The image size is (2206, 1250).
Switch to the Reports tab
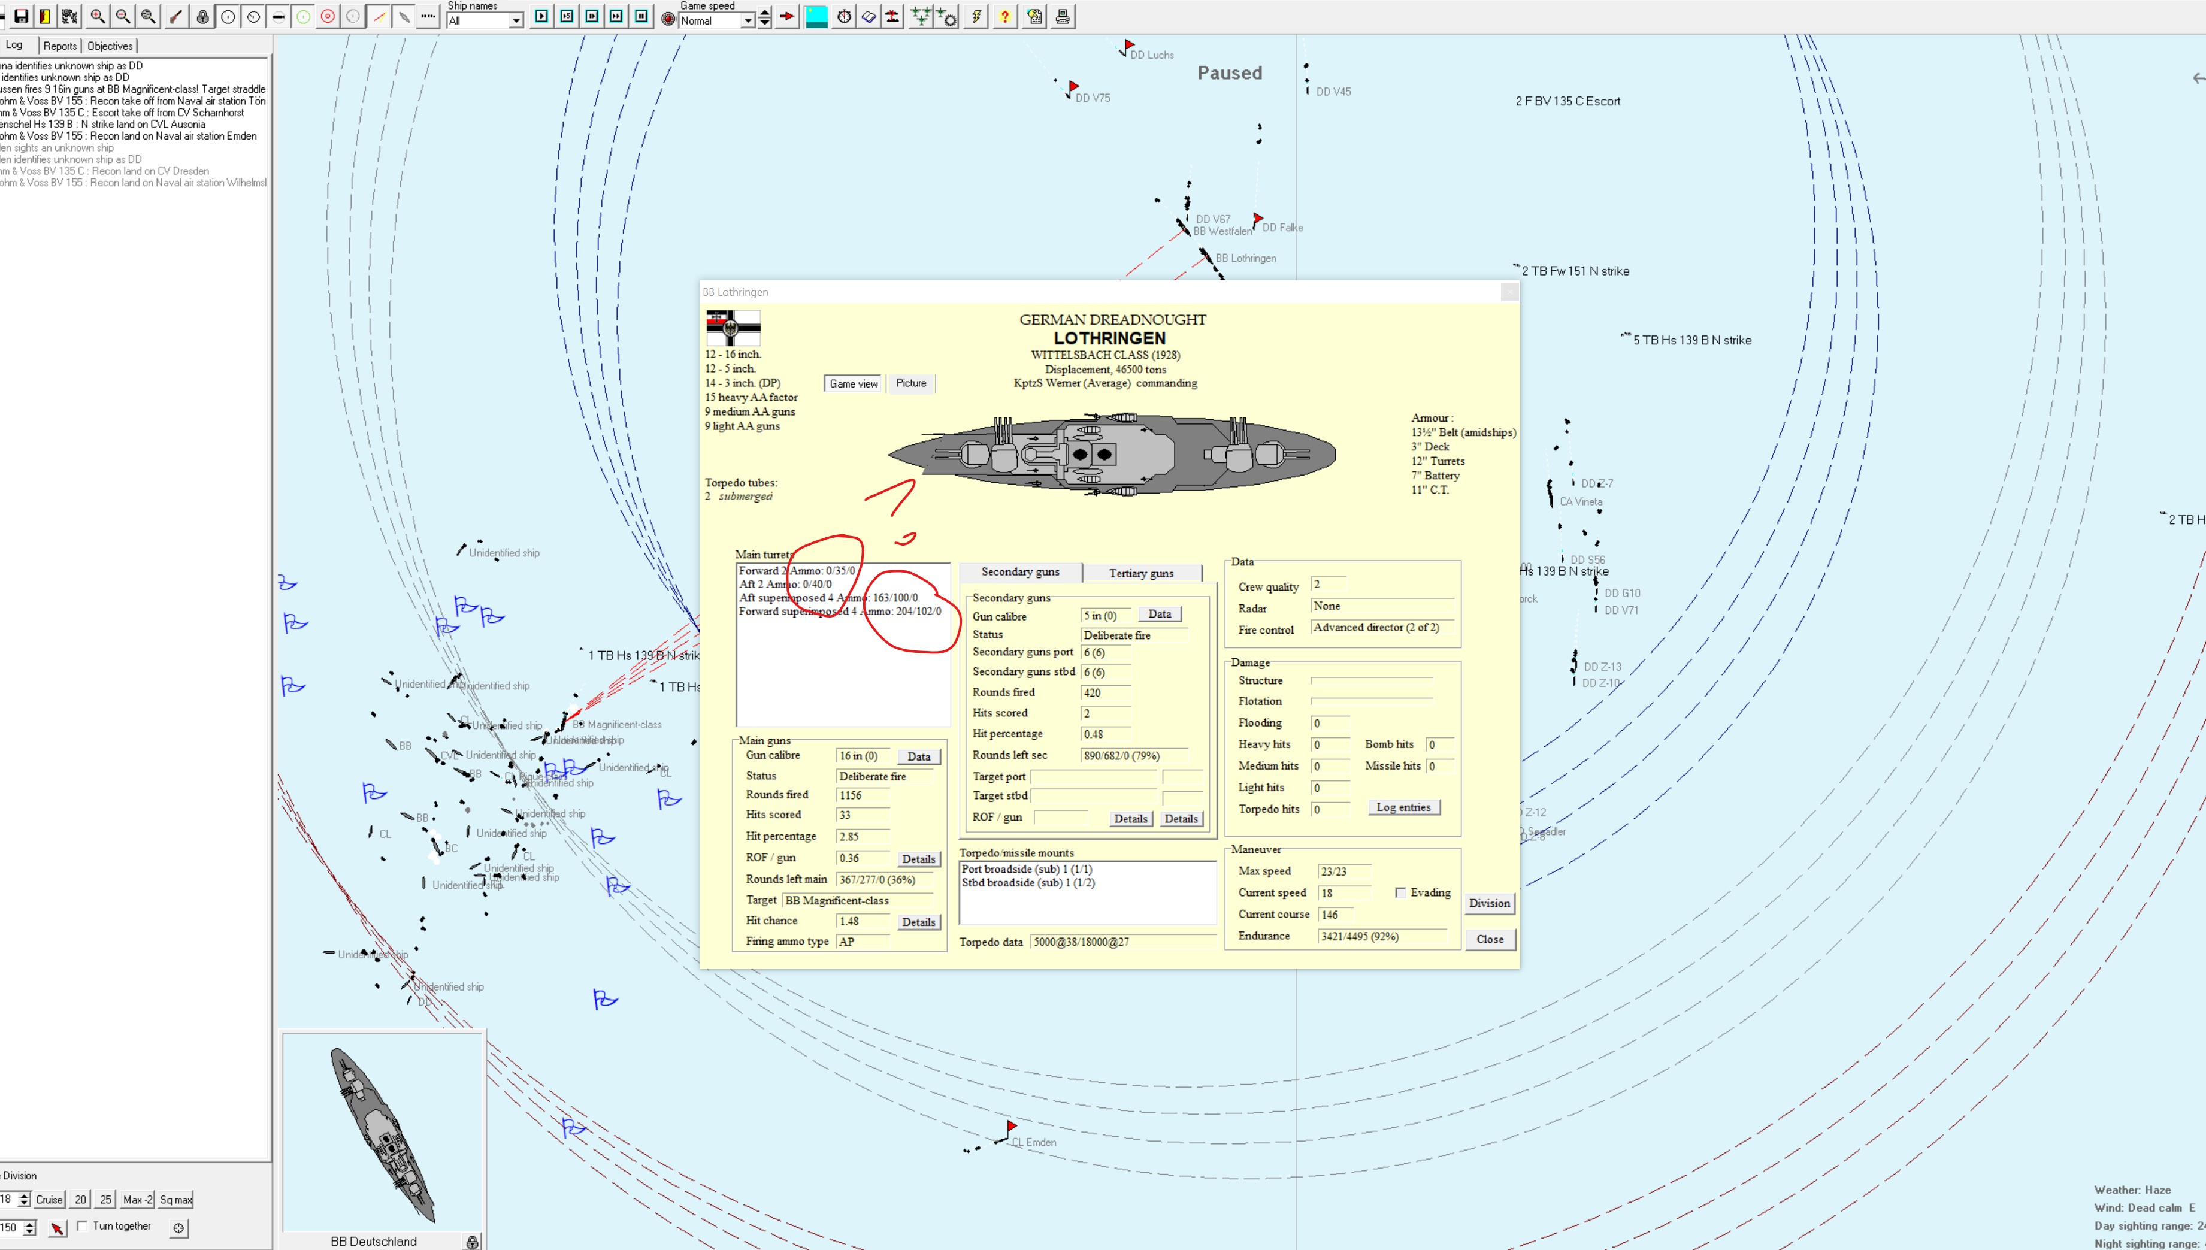pos(60,46)
